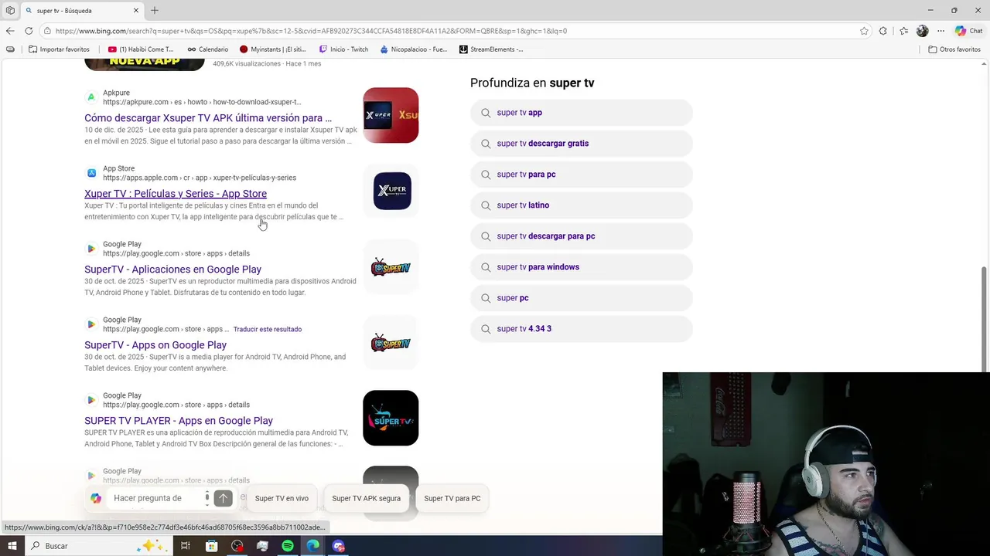Screen dimensions: 990x556
Task: Select 'Super TV para PC' chip
Action: [x=452, y=498]
